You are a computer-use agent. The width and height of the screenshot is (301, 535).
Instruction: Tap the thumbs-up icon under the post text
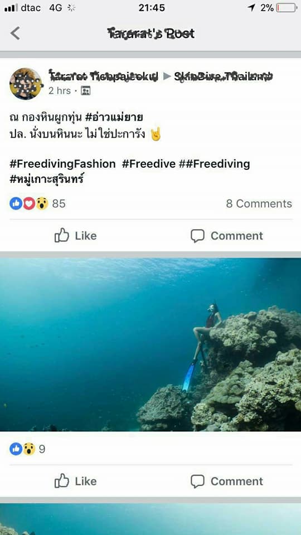coord(62,235)
